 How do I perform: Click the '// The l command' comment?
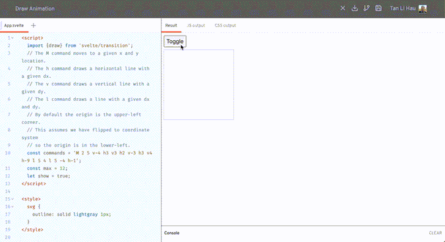point(86,103)
